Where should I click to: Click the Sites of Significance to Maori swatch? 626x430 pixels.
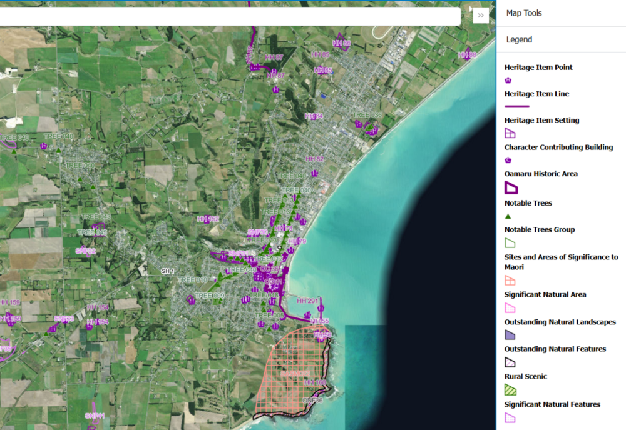(x=510, y=281)
